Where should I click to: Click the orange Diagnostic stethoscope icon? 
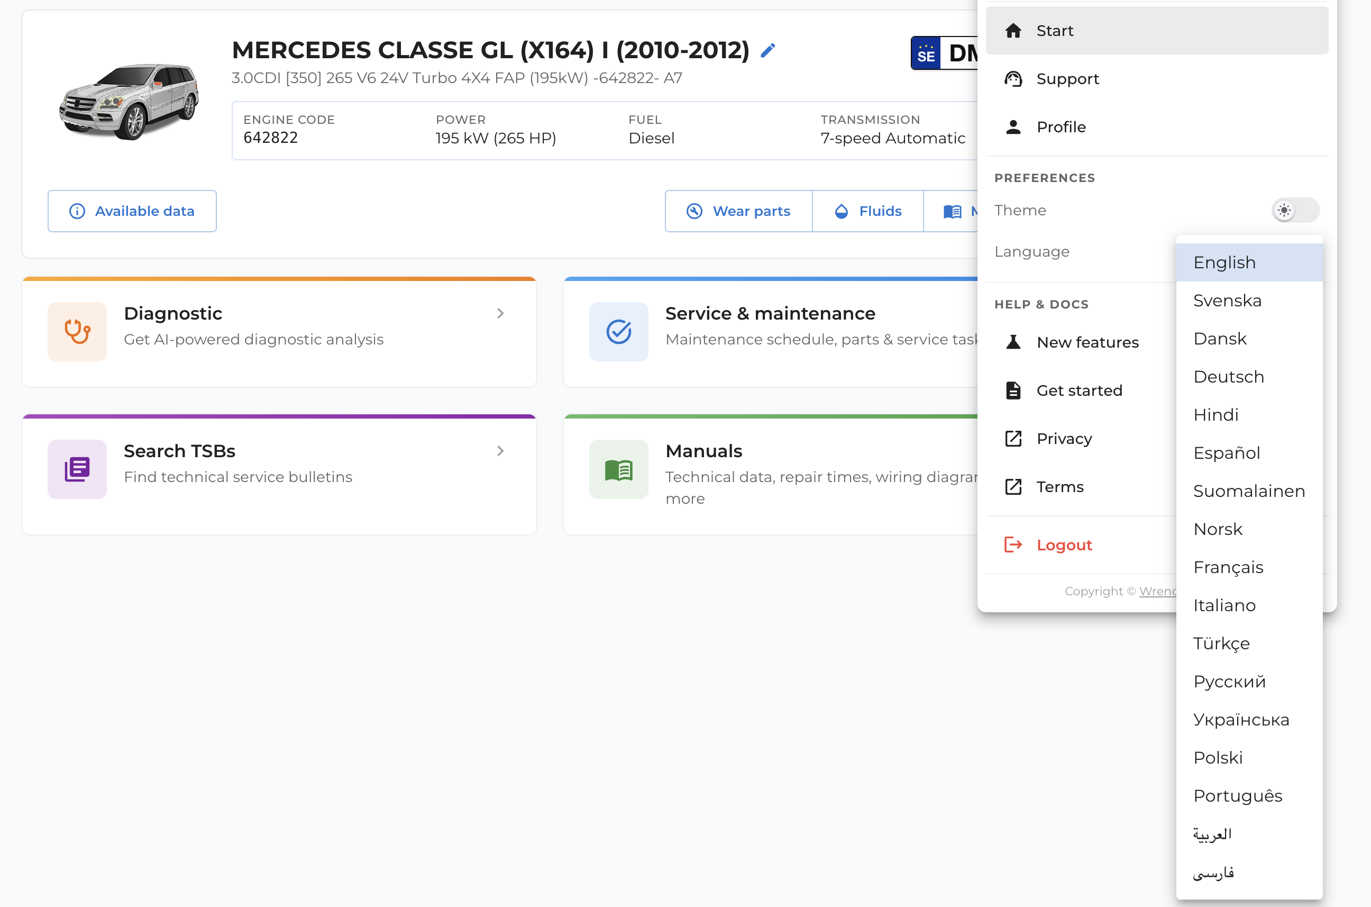click(x=77, y=331)
